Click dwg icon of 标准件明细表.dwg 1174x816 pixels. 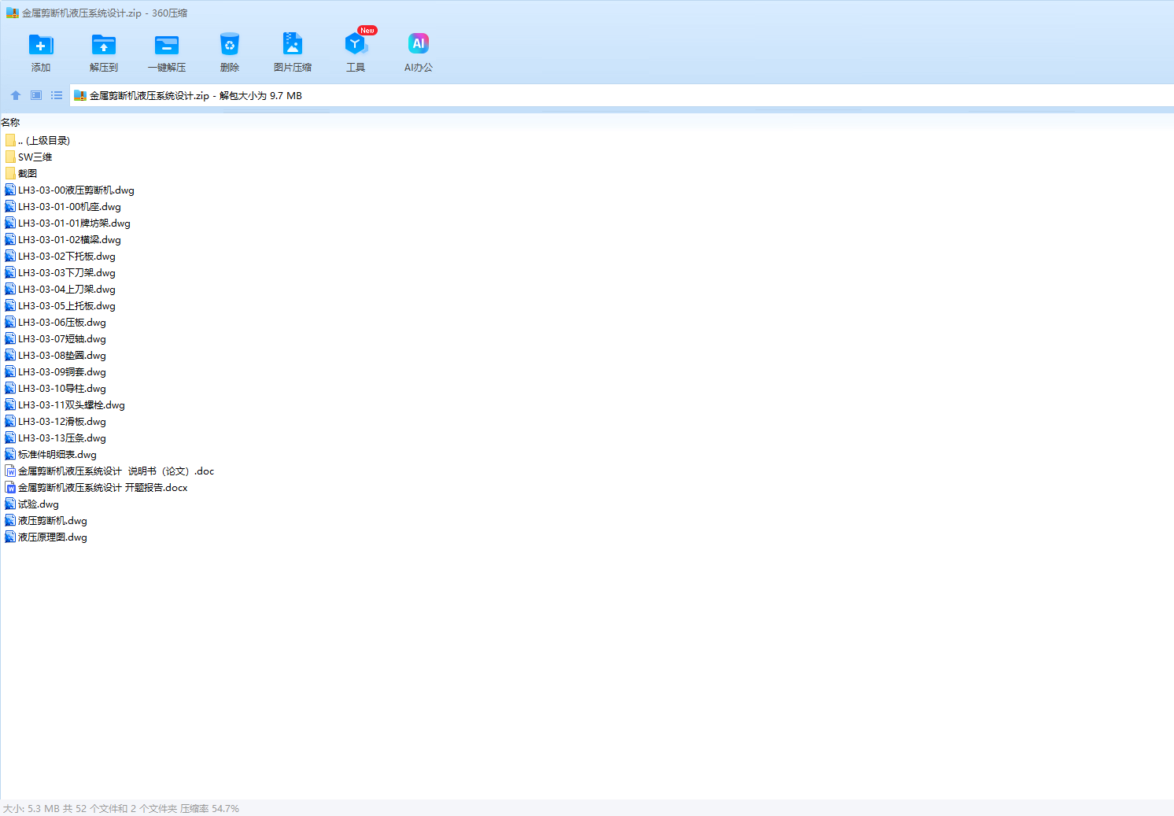coord(10,454)
